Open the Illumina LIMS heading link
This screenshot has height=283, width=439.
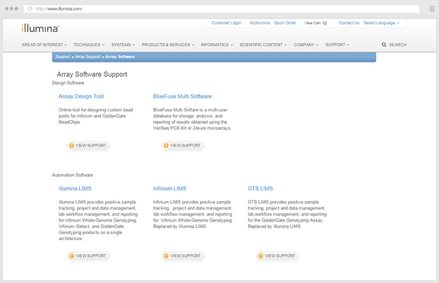pos(75,188)
